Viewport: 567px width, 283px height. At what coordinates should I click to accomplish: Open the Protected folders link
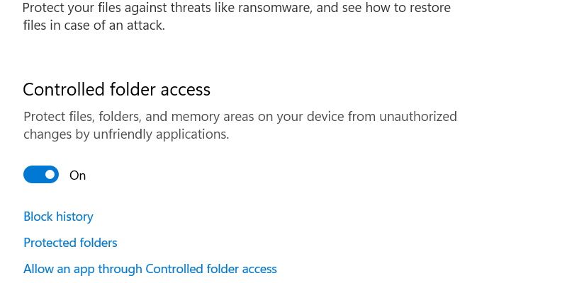(x=70, y=243)
